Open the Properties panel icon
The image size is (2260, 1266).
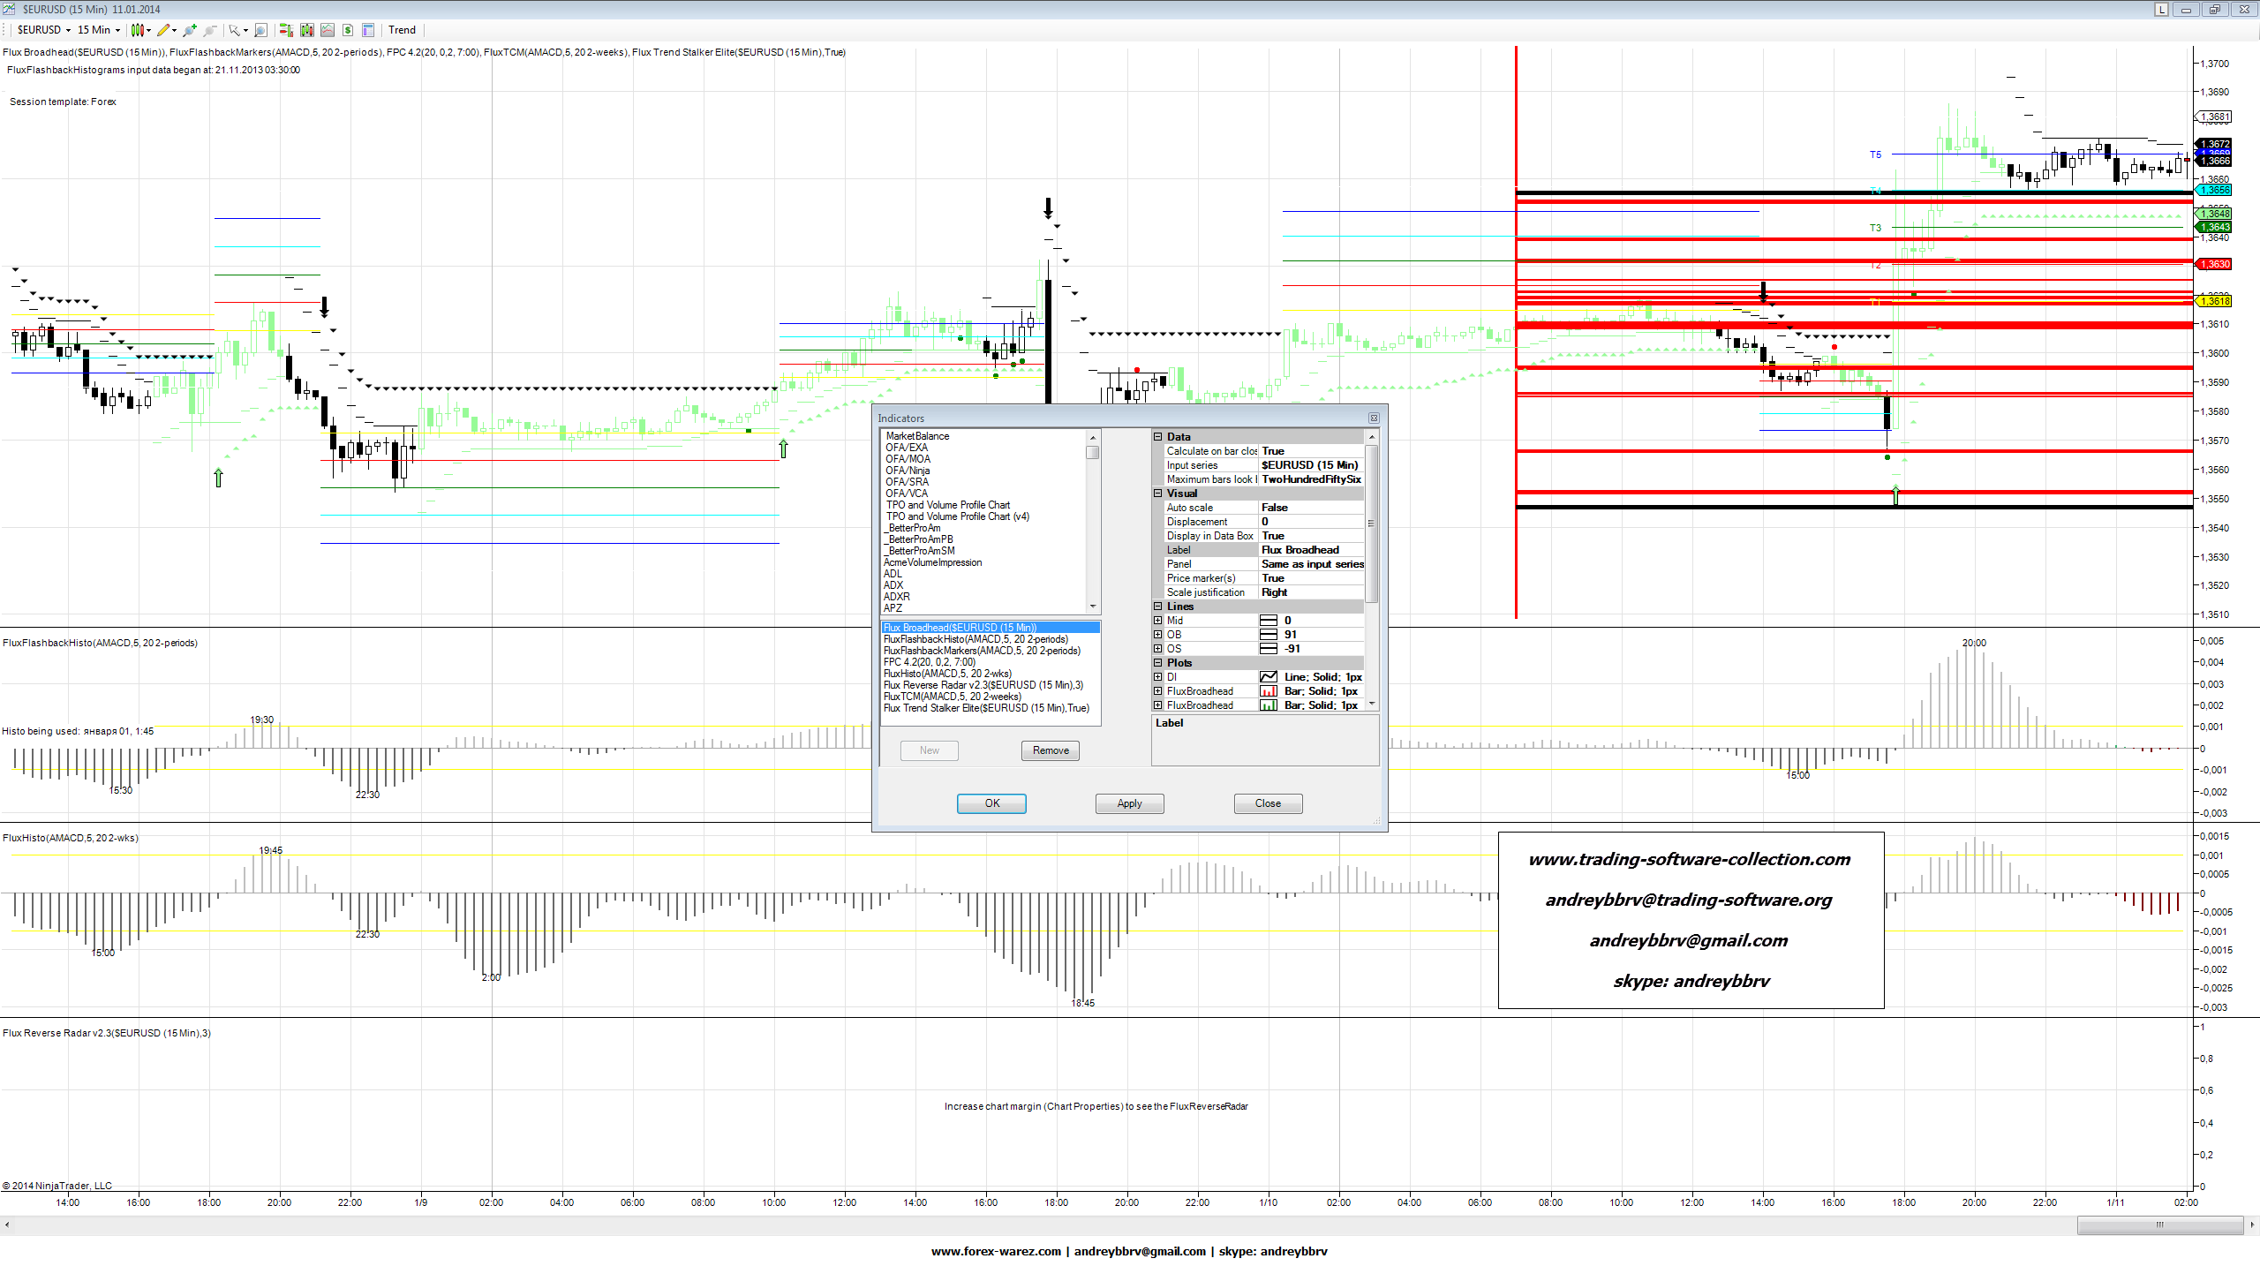pos(368,30)
